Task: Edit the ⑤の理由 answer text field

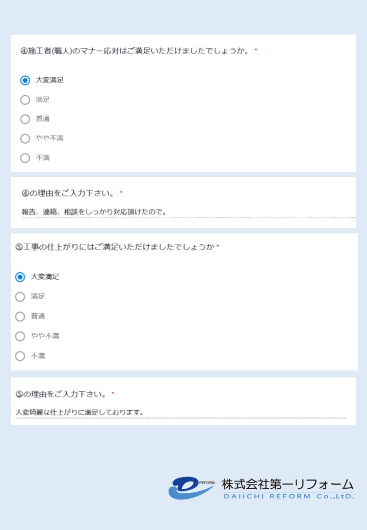Action: point(181,413)
